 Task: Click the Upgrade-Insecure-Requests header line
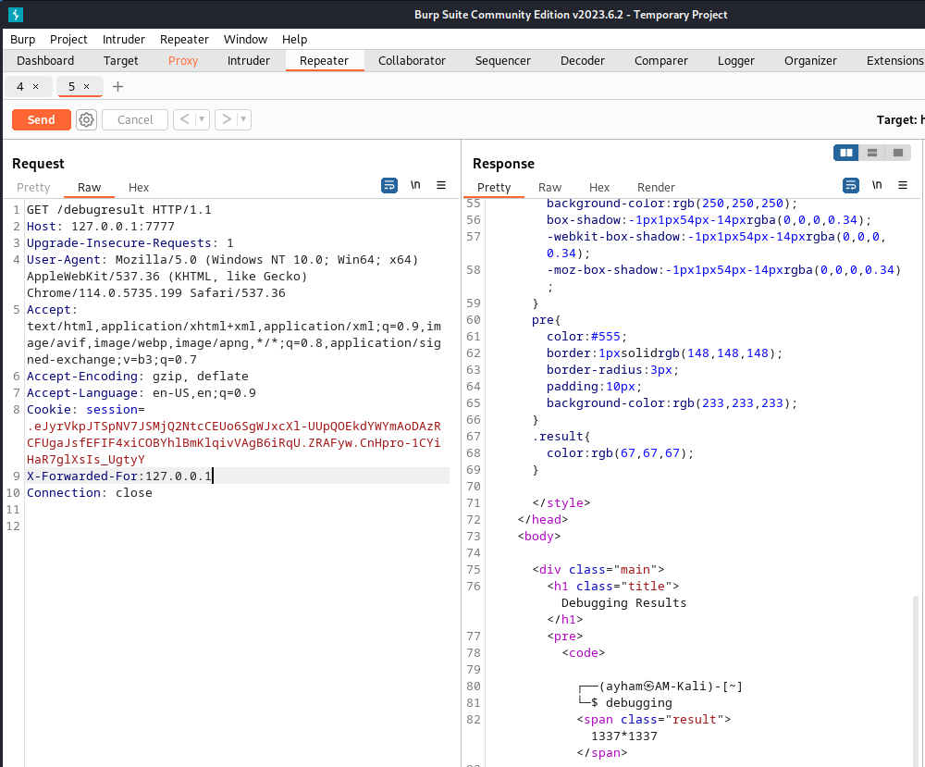pyautogui.click(x=129, y=242)
